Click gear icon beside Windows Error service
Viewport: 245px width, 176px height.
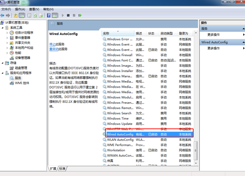105,39
